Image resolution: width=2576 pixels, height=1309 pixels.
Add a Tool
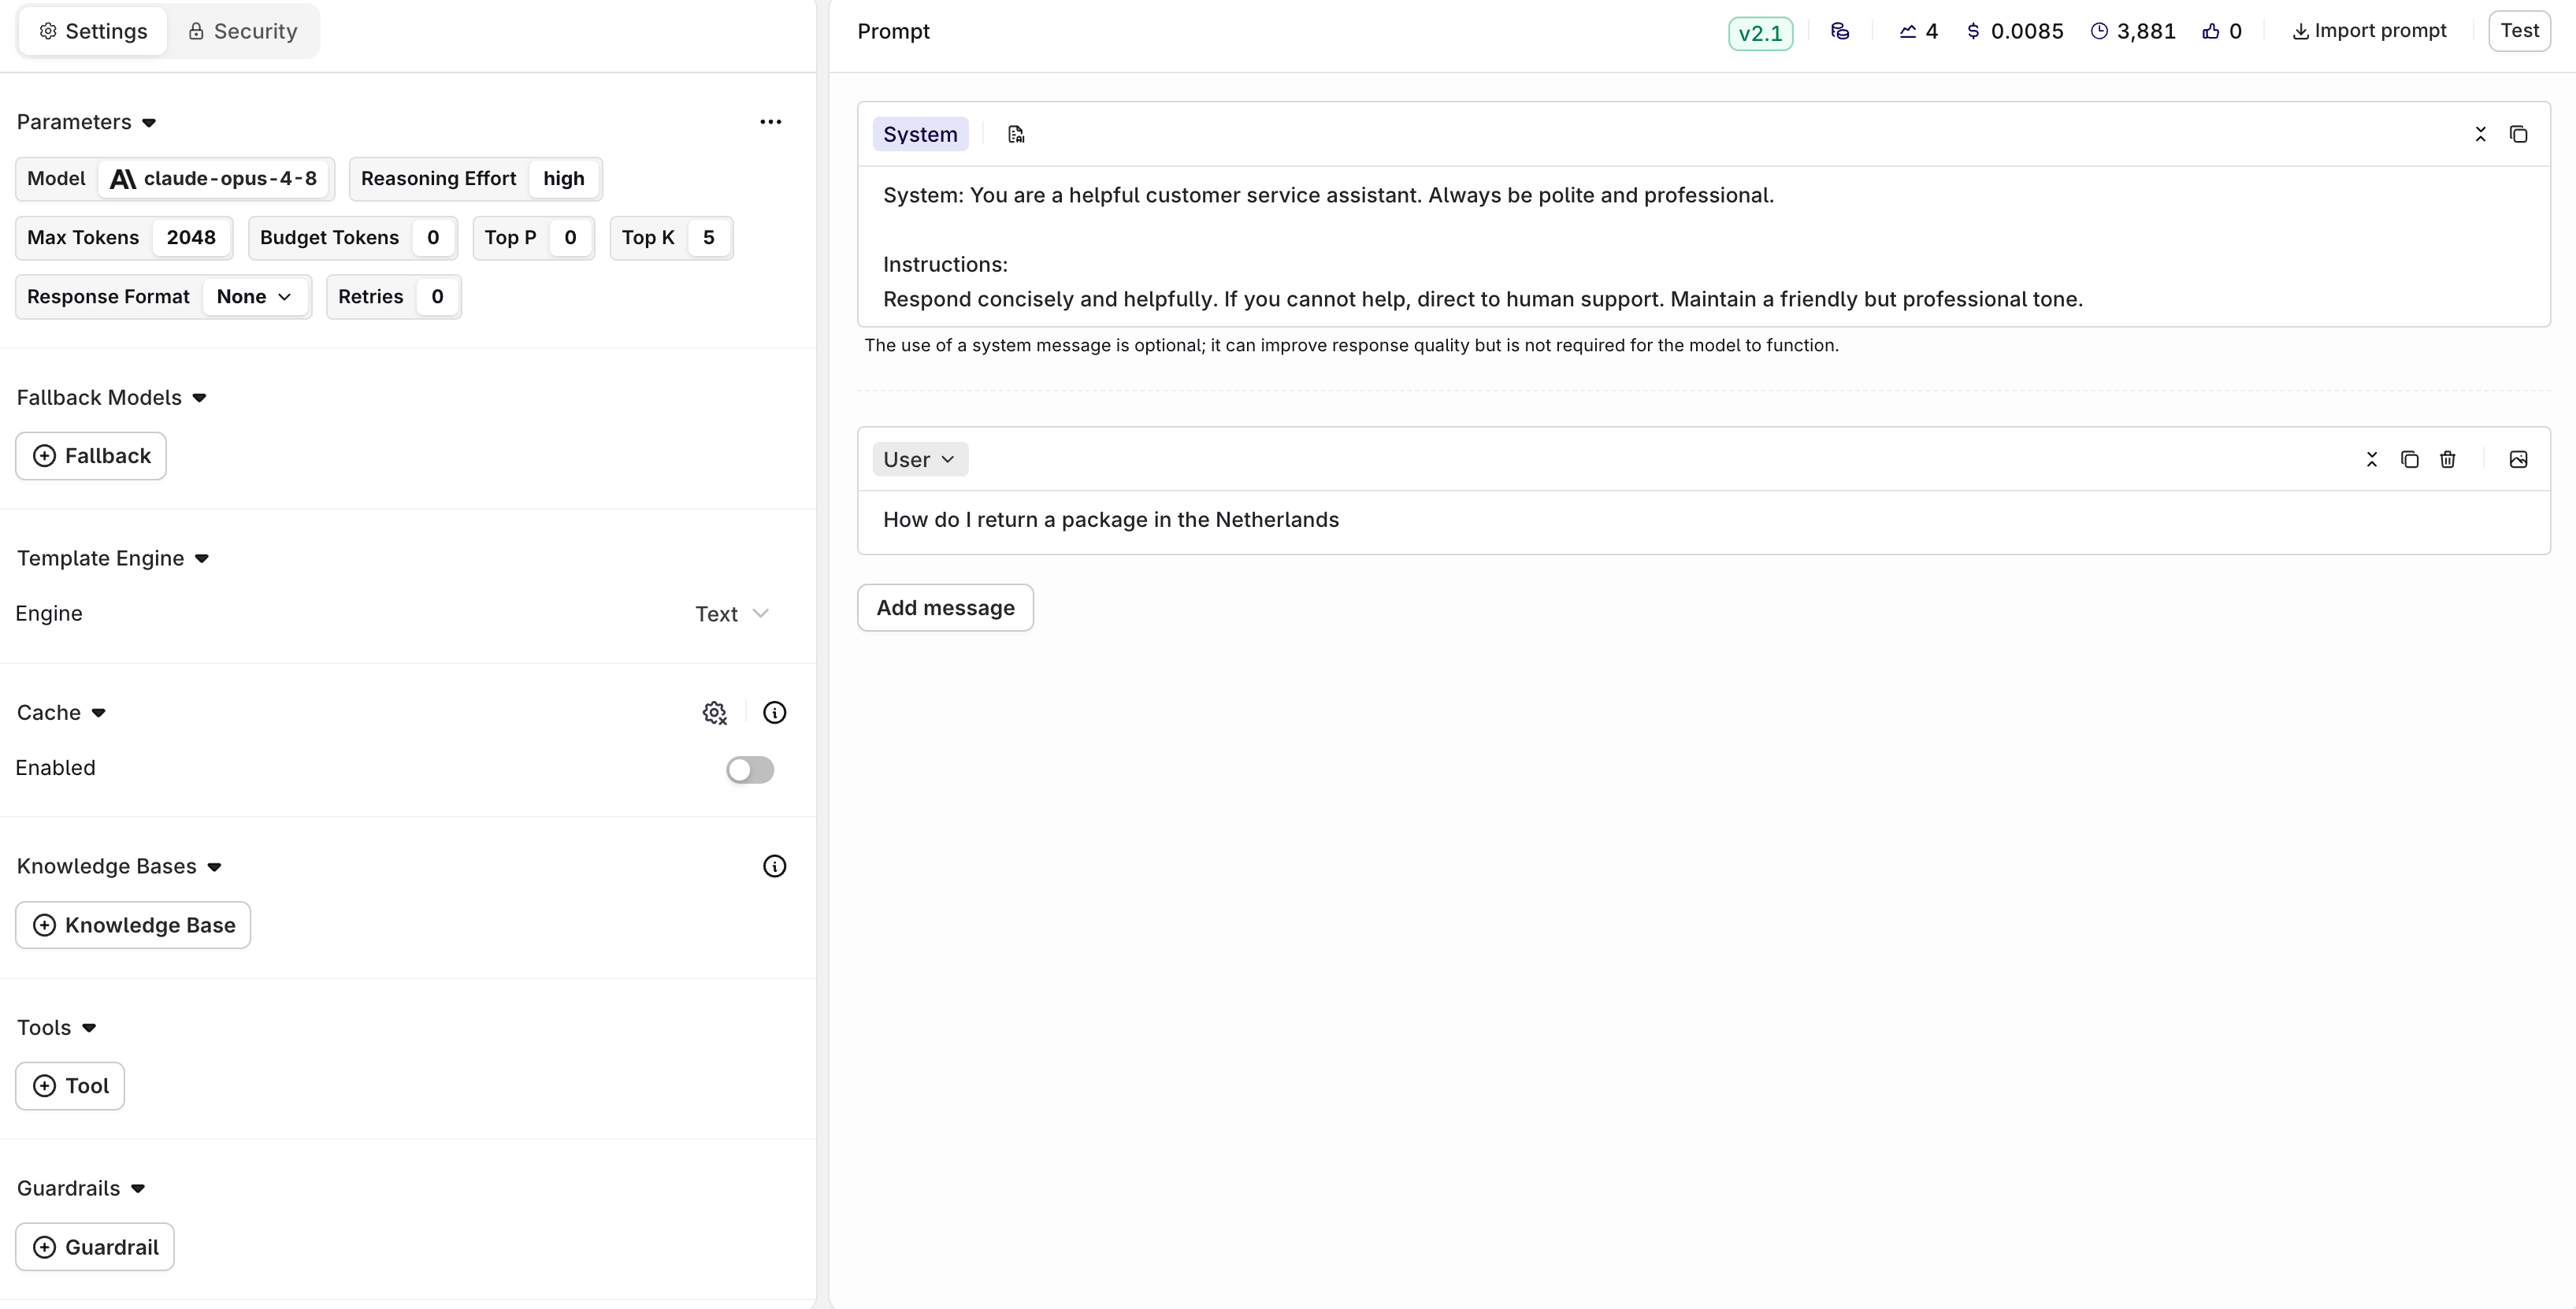[x=70, y=1086]
